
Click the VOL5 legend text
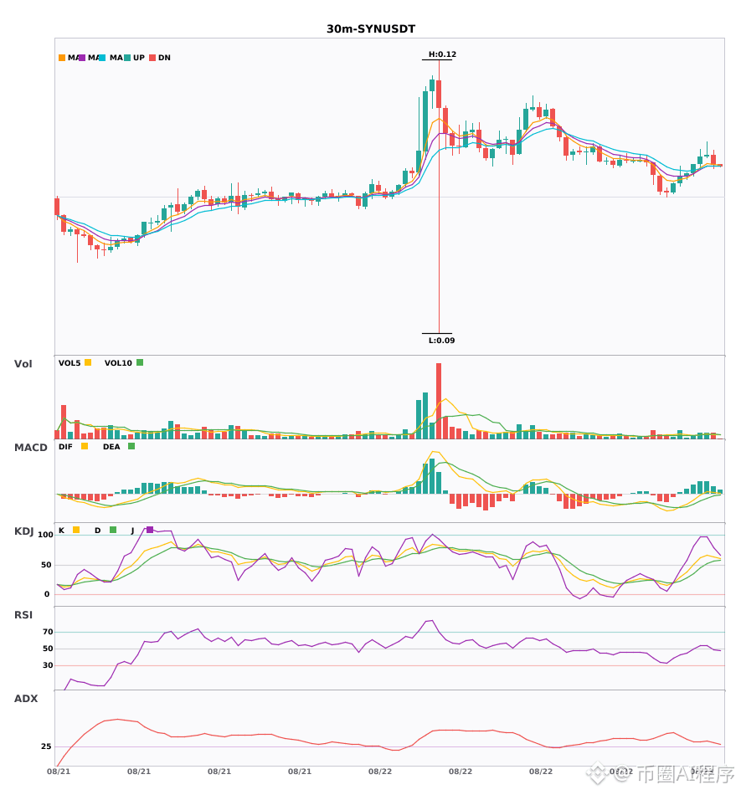69,363
